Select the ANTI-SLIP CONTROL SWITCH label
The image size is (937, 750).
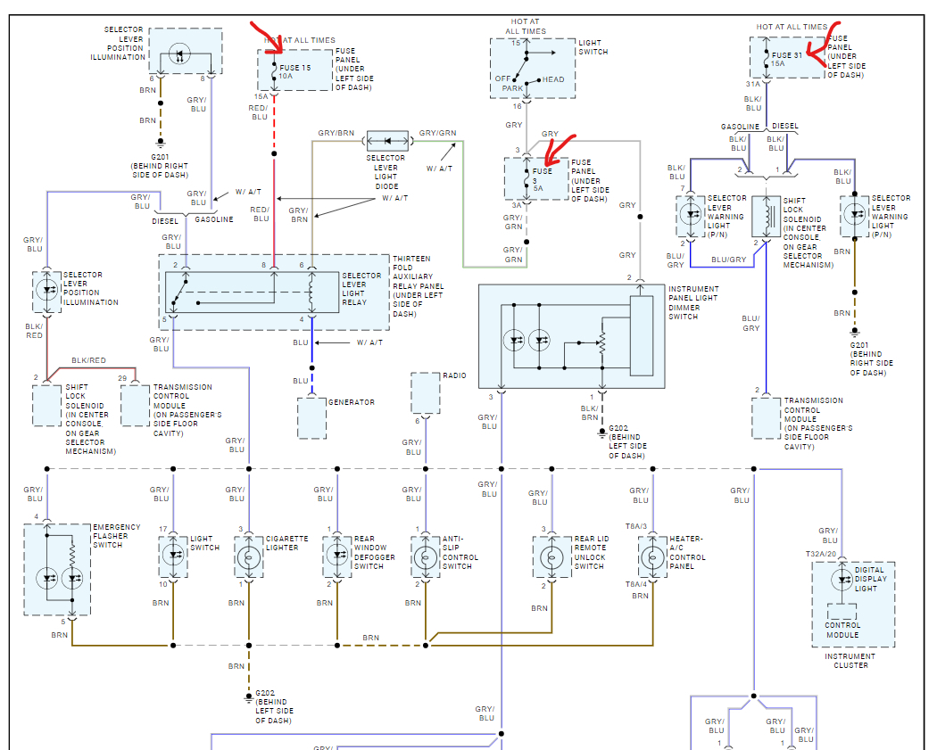pos(460,552)
